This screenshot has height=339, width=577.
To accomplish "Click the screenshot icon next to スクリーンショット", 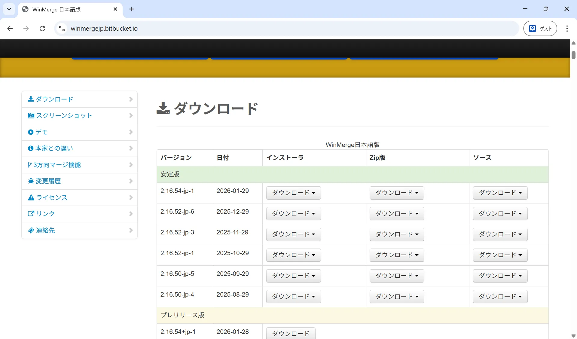I will pos(31,115).
